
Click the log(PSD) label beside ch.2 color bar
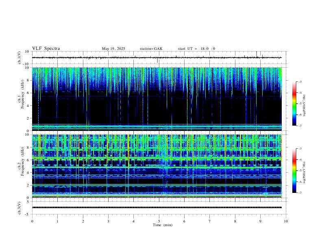point(304,172)
